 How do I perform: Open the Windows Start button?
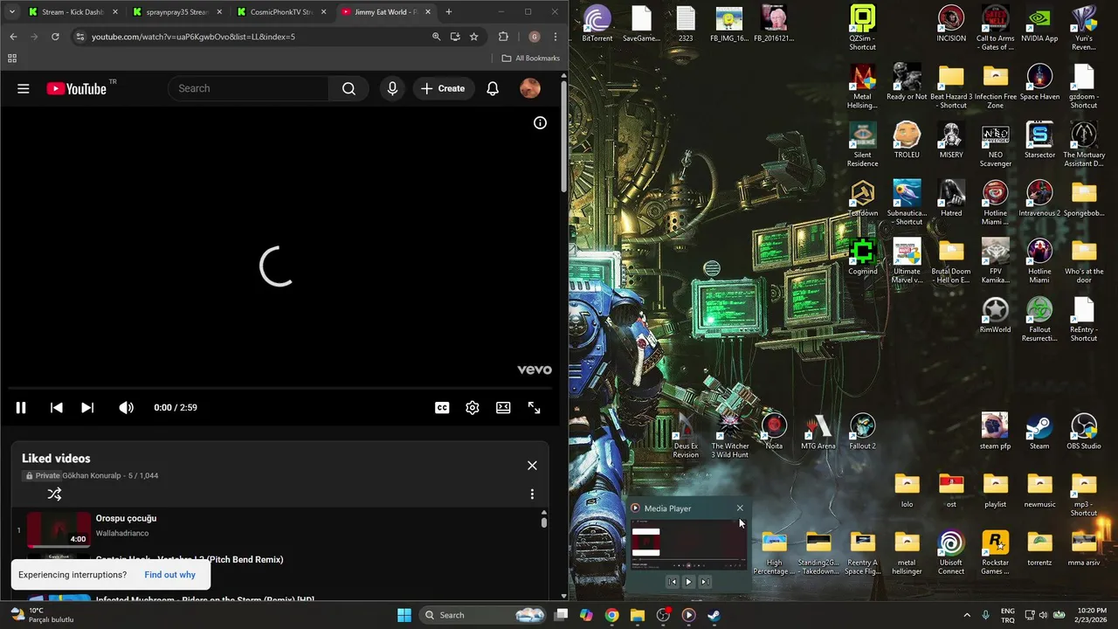point(404,615)
